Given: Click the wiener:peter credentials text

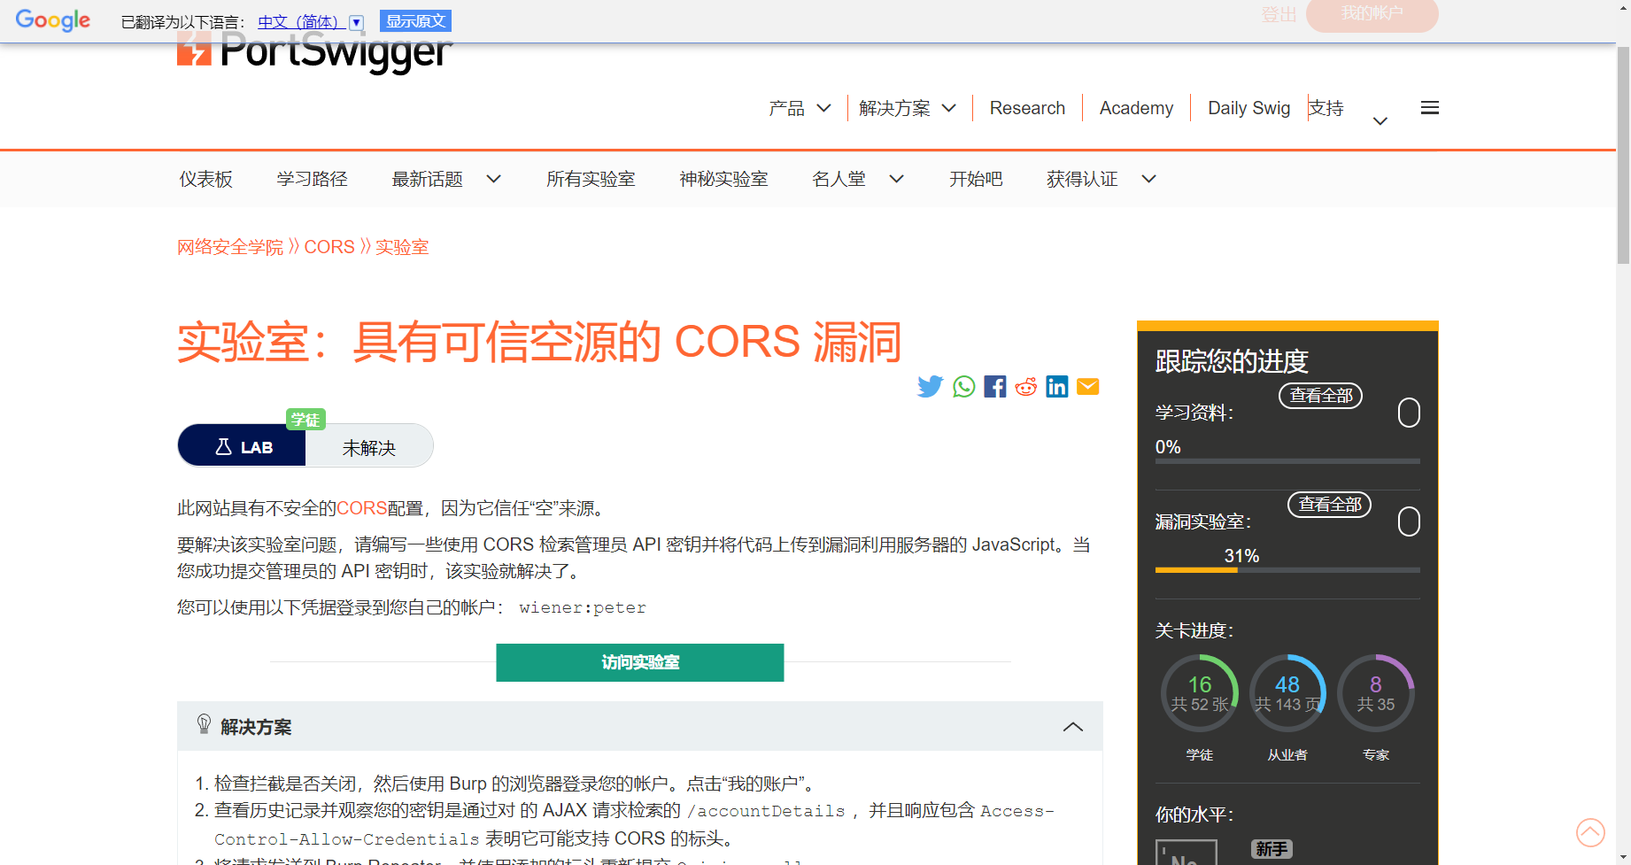Looking at the screenshot, I should (x=583, y=607).
